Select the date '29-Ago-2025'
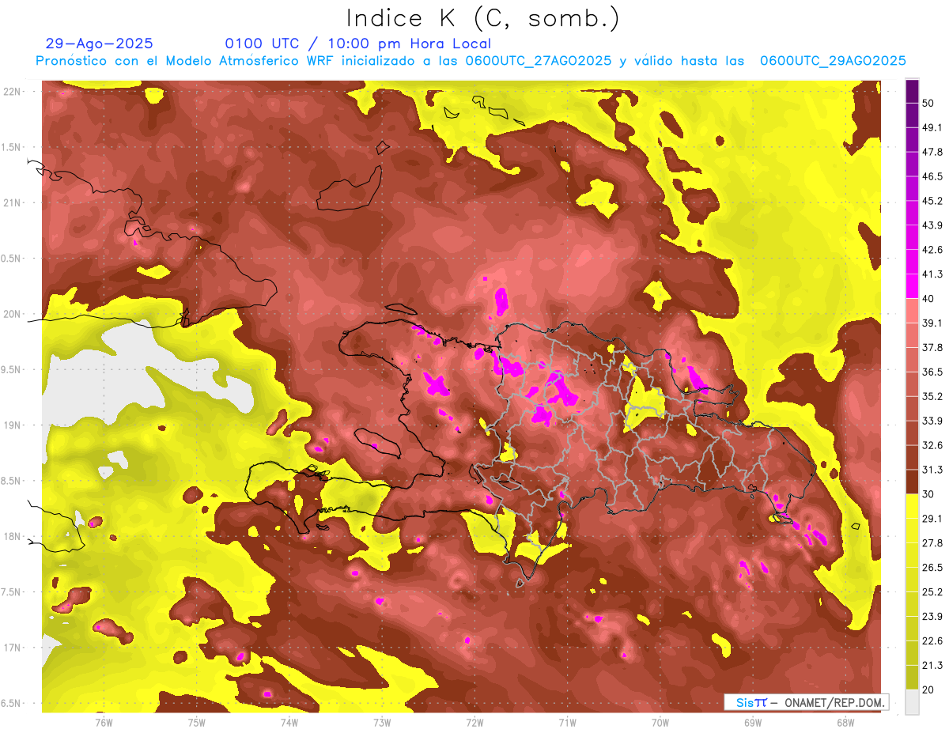Image resolution: width=949 pixels, height=733 pixels. (x=99, y=43)
